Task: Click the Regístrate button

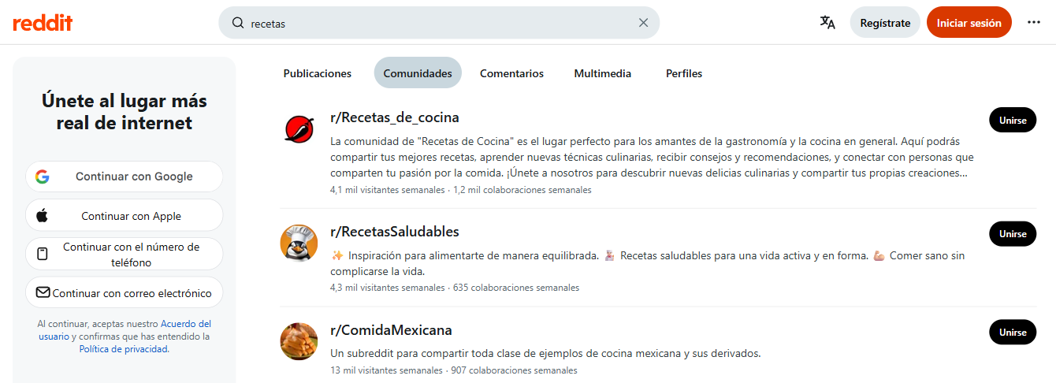Action: tap(885, 23)
